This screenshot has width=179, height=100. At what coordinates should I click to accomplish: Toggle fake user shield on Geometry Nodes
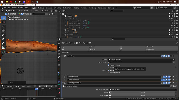click(x=171, y=86)
